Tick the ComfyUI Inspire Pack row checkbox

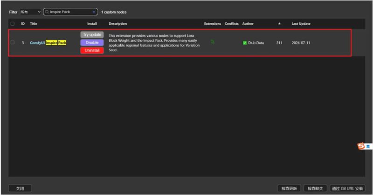click(x=13, y=42)
